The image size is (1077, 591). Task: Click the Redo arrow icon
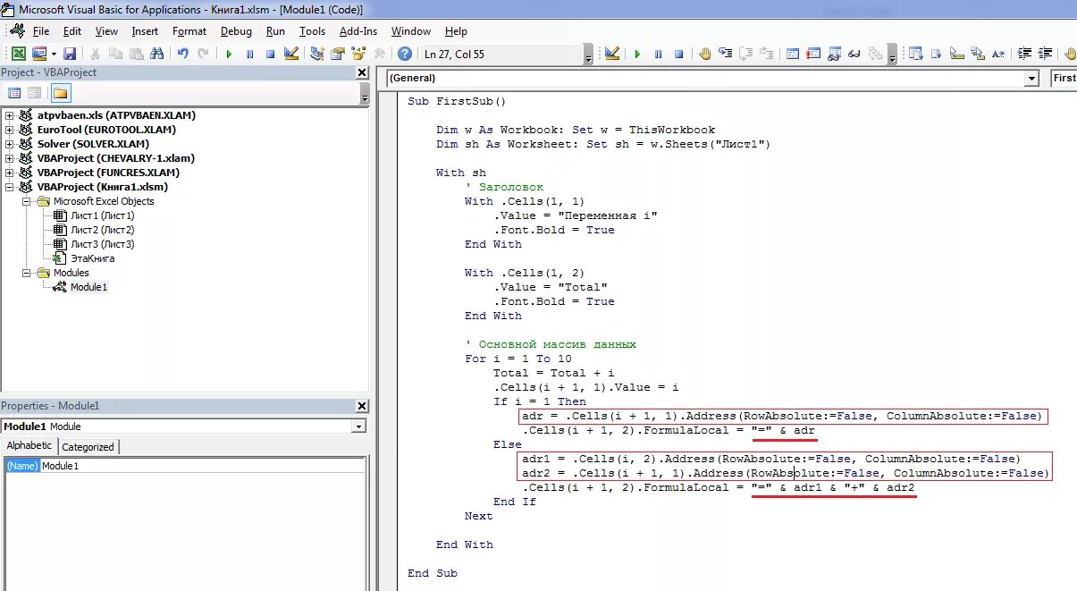(x=203, y=54)
